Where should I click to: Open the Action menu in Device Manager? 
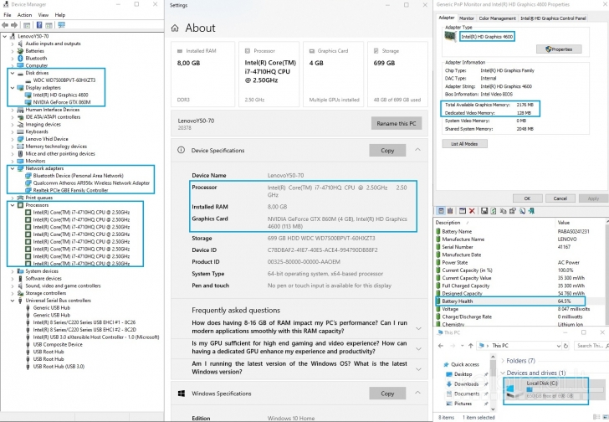25,15
